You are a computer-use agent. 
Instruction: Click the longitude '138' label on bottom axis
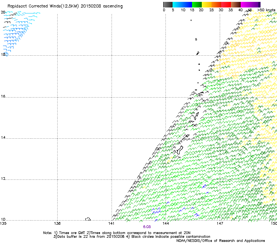pyautogui.click(x=57, y=224)
